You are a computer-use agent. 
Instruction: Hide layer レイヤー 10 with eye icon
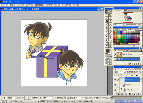point(115,80)
